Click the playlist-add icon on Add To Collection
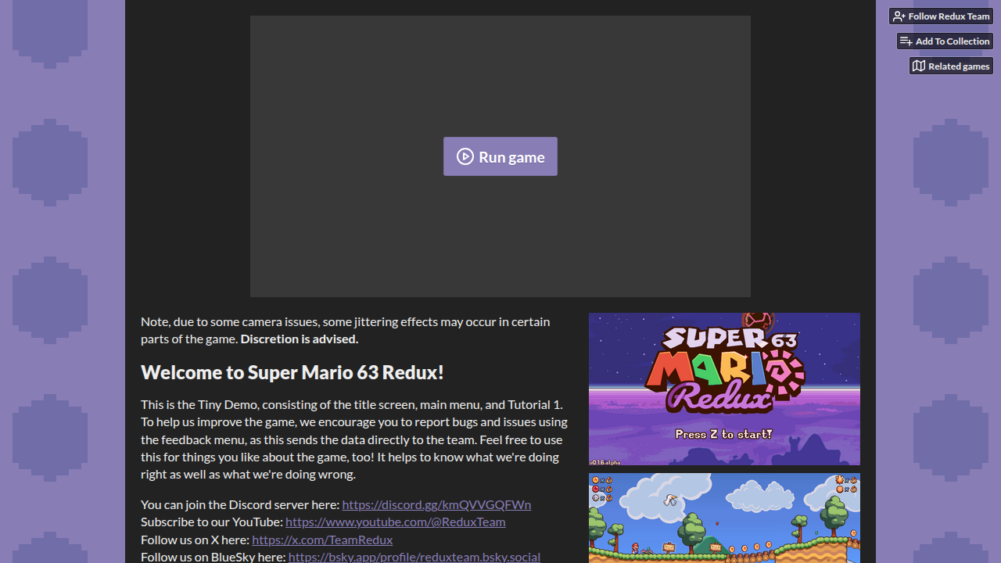This screenshot has width=1001, height=563. pos(906,41)
